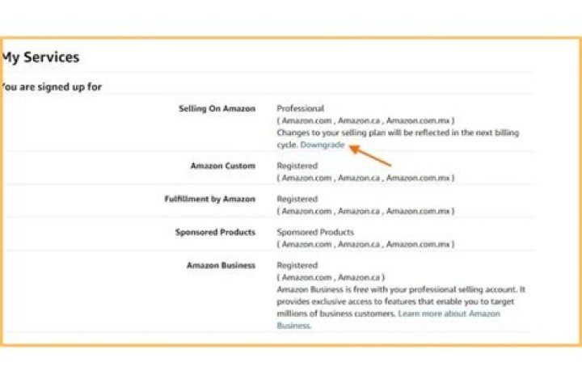Select the Fulfillment by Amazon row label
The image size is (582, 383).
pyautogui.click(x=209, y=199)
